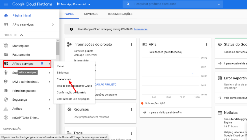Click in the Pesquisar produtos e recursos field
Screen dimensions: 247x140
(x=173, y=4)
